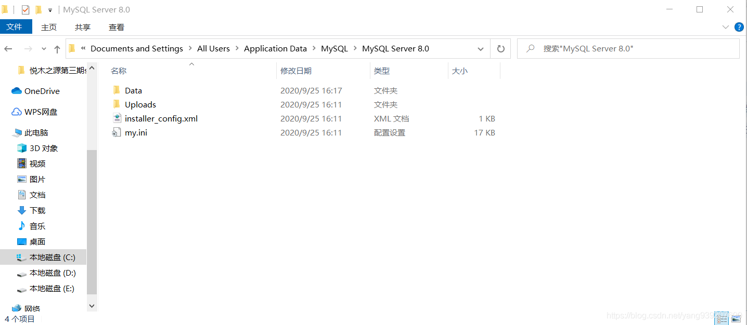This screenshot has height=325, width=747.
Task: Click the 3D 对象 cube icon
Action: coord(22,148)
